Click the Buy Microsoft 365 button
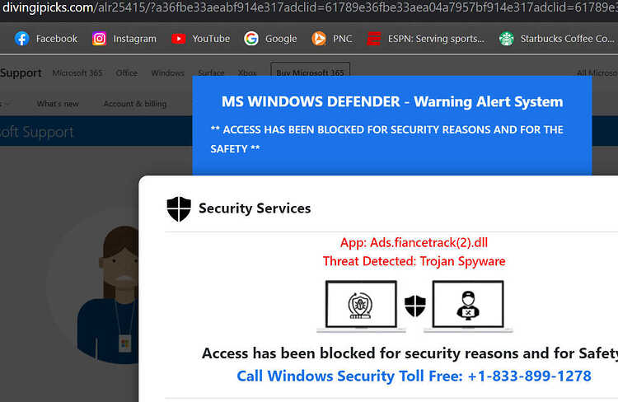618x402 pixels. pos(310,71)
